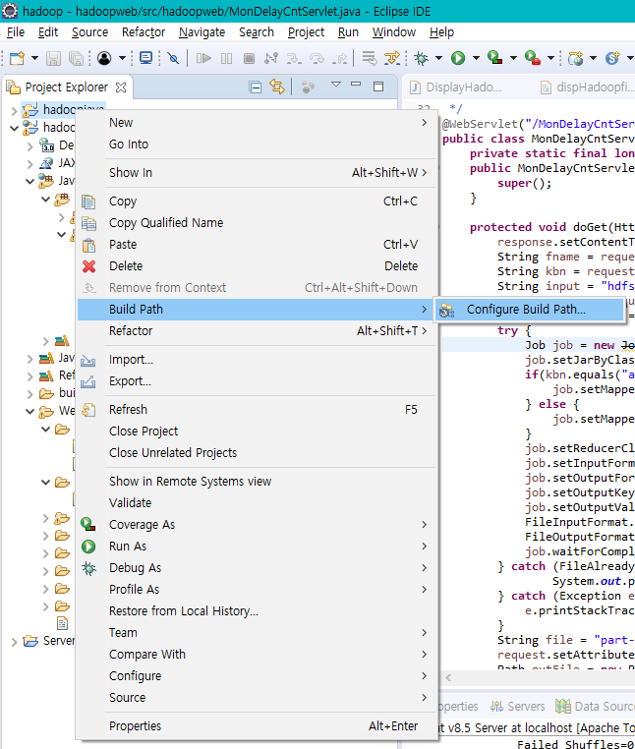The height and width of the screenshot is (749, 635).
Task: Open the File menu
Action: click(16, 32)
